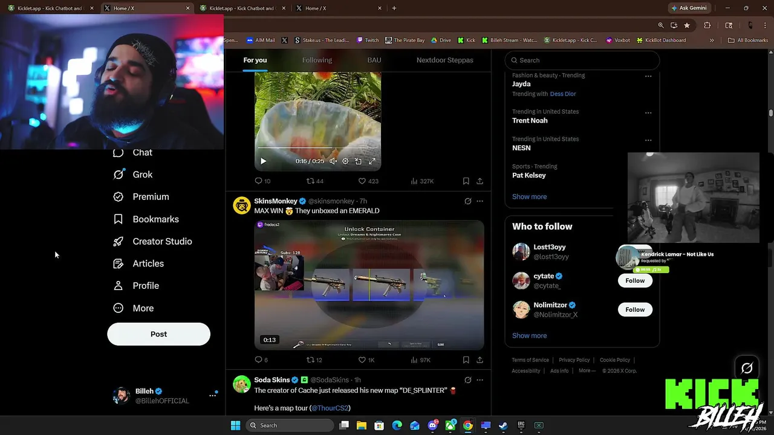Viewport: 774px width, 435px height.
Task: Open the floating Grok button
Action: pos(747,368)
